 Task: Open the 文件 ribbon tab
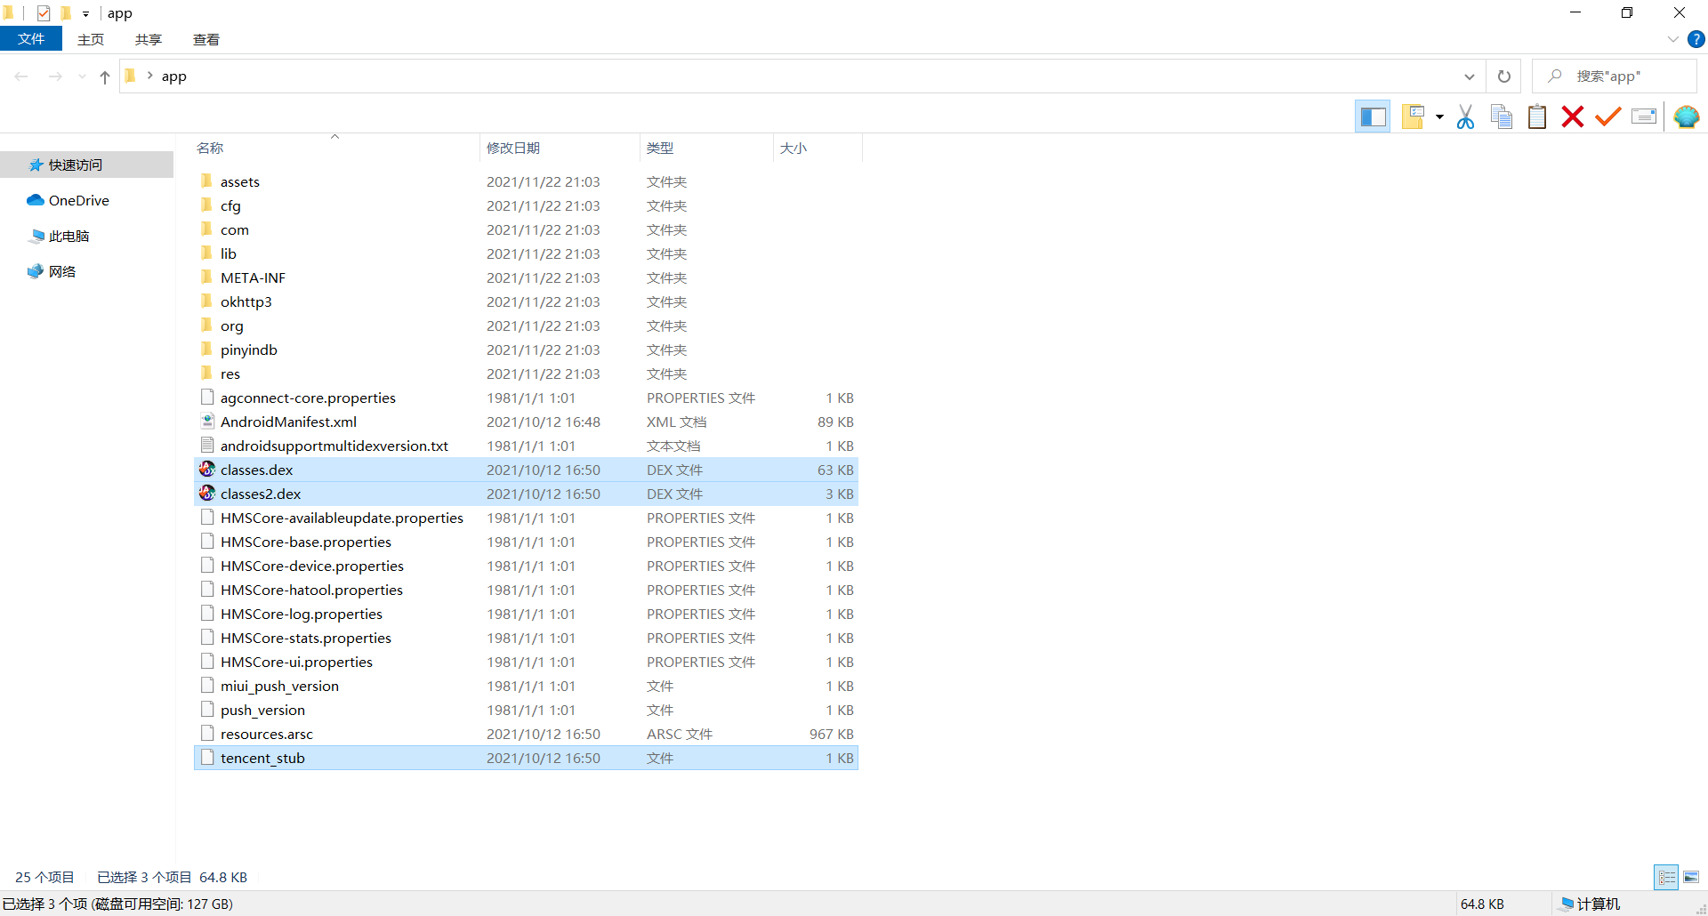(31, 39)
